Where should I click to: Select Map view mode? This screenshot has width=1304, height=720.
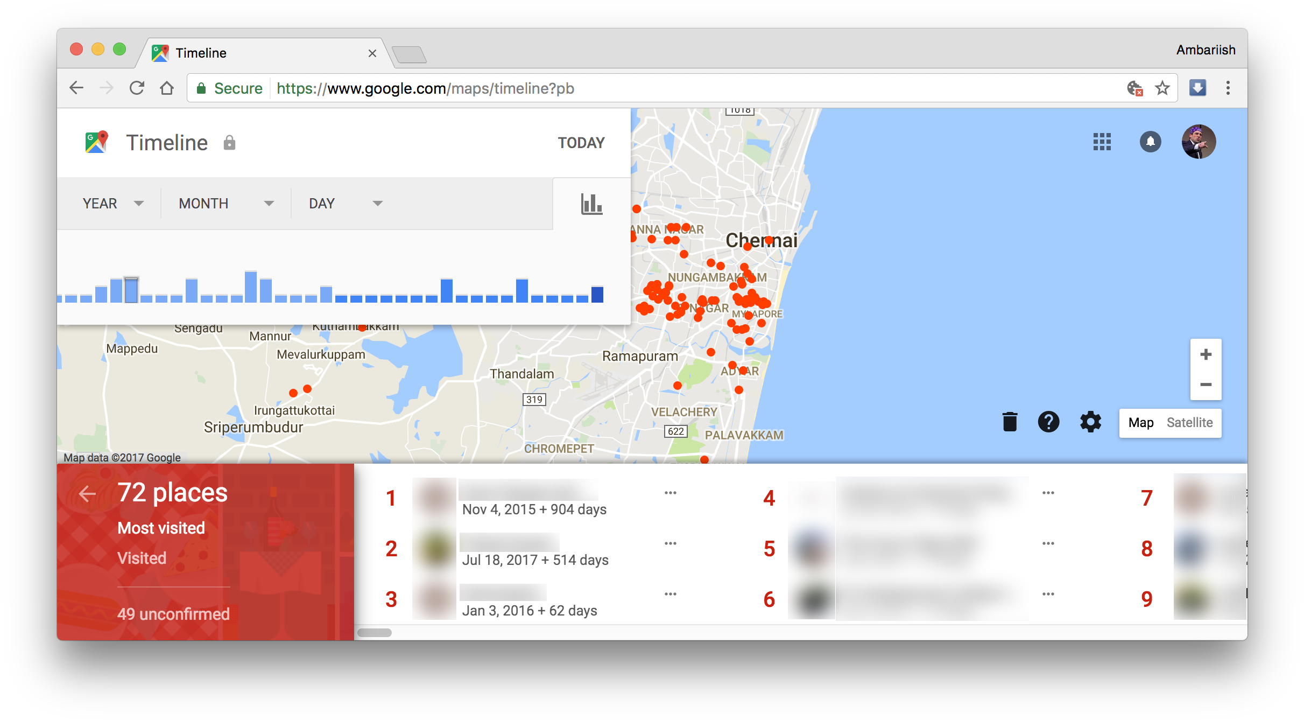point(1141,423)
